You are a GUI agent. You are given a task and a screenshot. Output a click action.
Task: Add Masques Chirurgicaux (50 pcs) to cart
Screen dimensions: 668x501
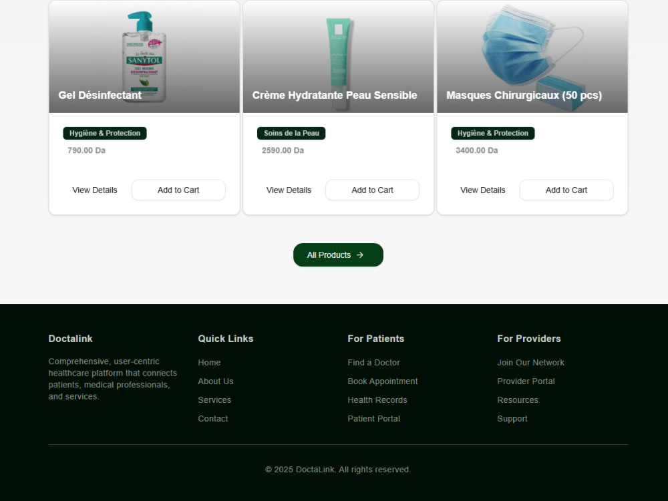click(566, 190)
